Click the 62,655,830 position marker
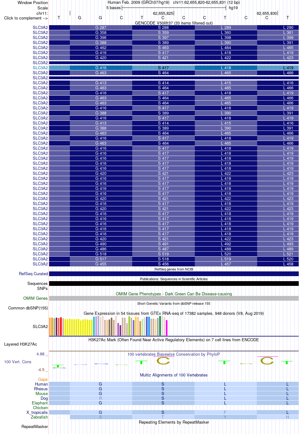 pyautogui.click(x=267, y=13)
